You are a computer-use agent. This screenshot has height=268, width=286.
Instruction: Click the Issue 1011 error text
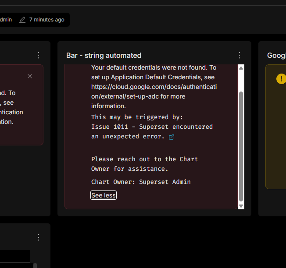(151, 127)
